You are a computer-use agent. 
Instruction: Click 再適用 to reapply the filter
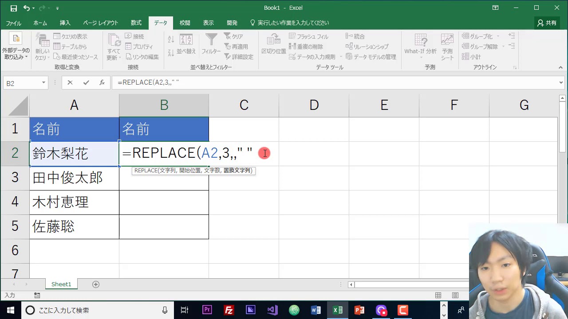tap(236, 47)
